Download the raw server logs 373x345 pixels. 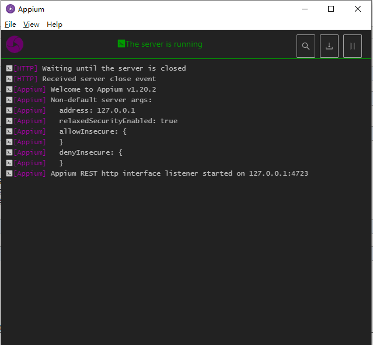(329, 46)
